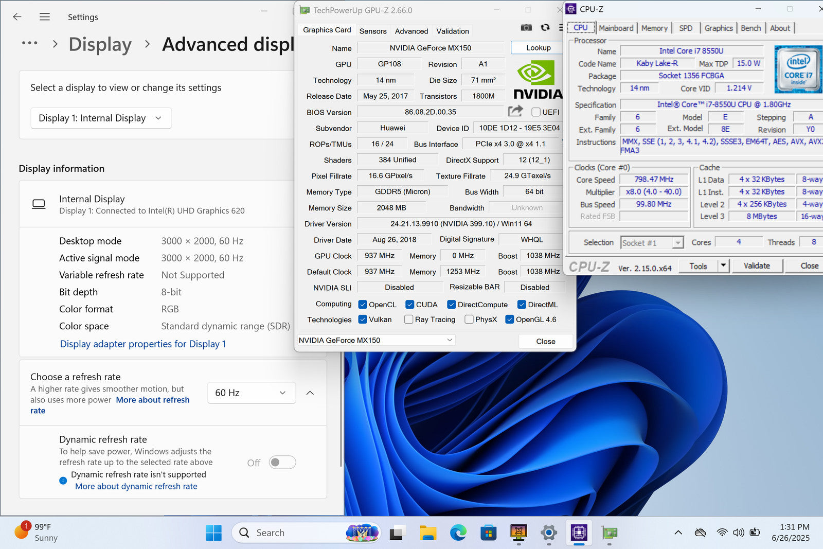Toggle the Dynamic refresh rate switch
The image size is (823, 549).
282,463
